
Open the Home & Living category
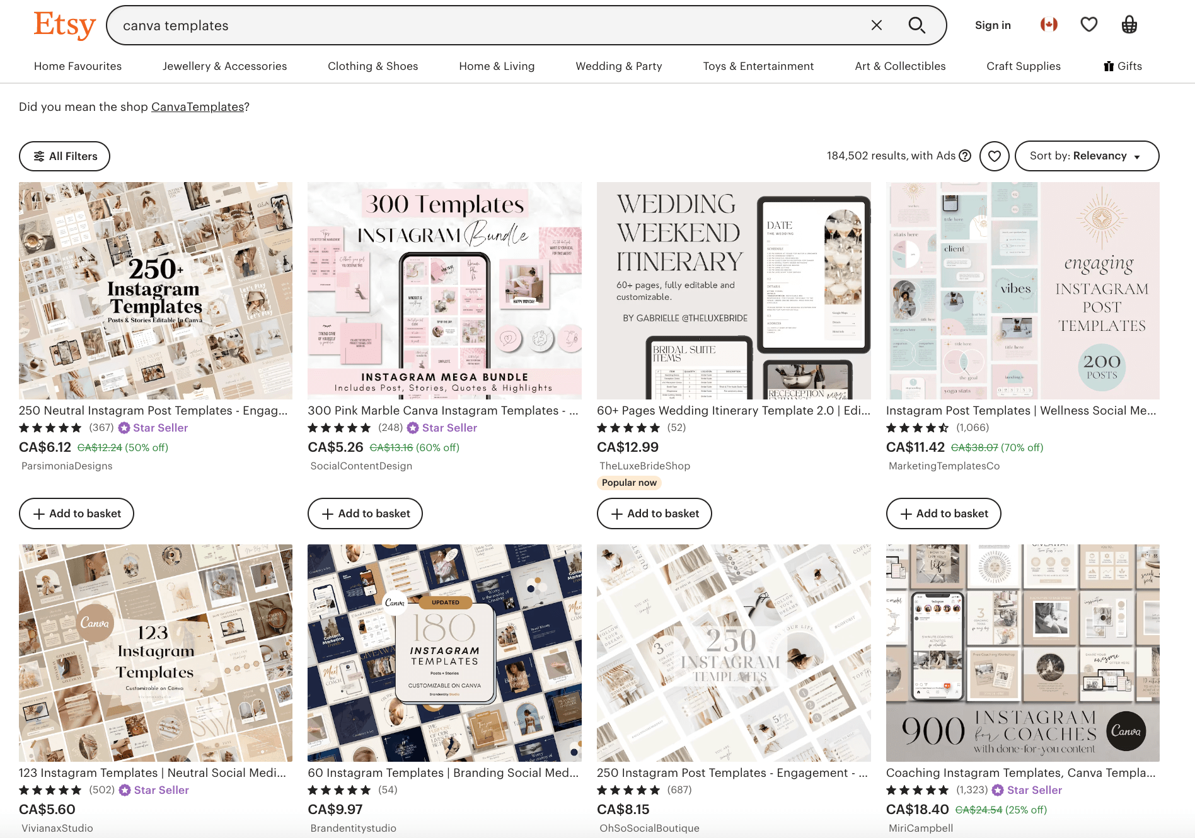497,66
